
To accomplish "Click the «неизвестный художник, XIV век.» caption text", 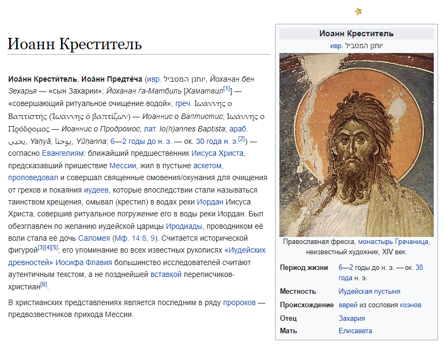I will (356, 252).
